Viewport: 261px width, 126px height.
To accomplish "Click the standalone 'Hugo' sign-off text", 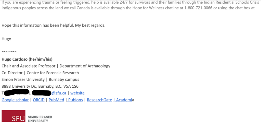I will [6, 39].
